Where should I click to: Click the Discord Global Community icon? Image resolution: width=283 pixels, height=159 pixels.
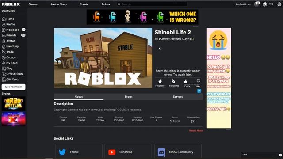(161, 152)
